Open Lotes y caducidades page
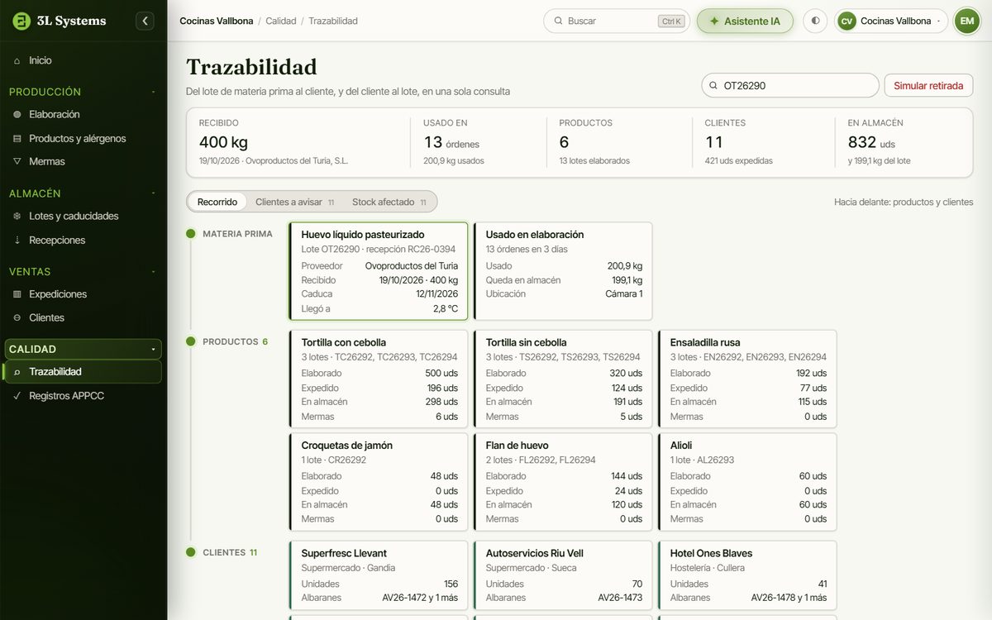 (83, 216)
